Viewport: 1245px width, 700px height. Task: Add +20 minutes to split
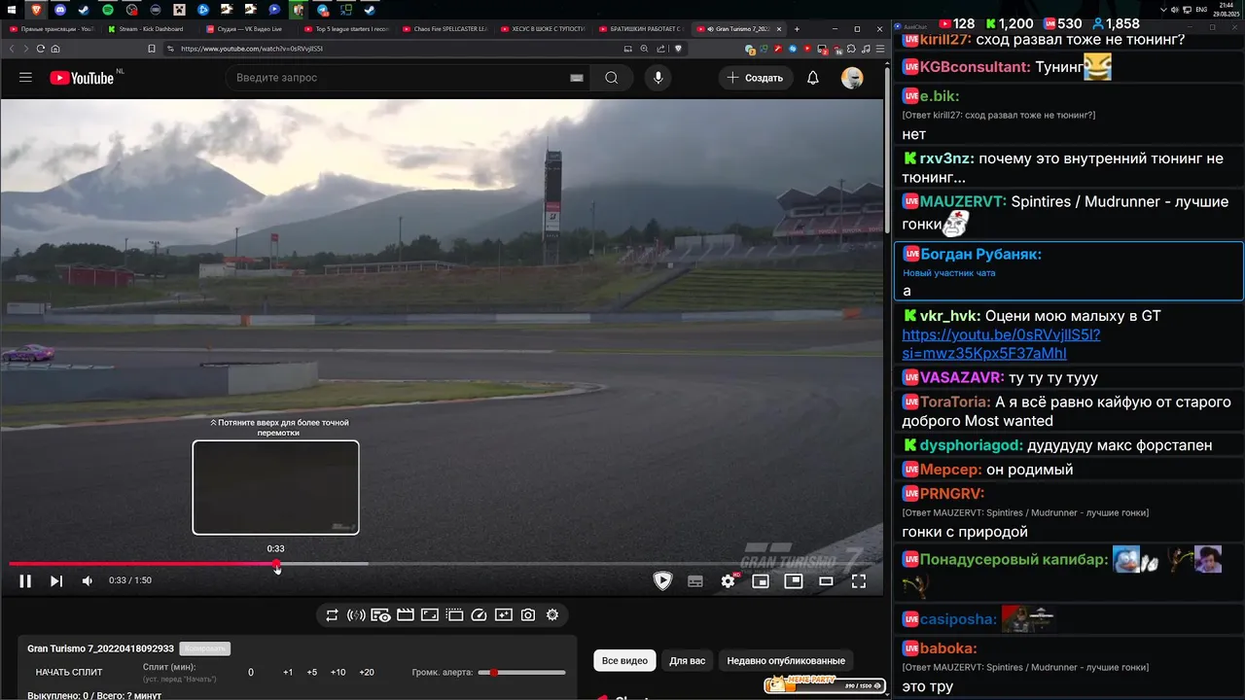(x=367, y=673)
